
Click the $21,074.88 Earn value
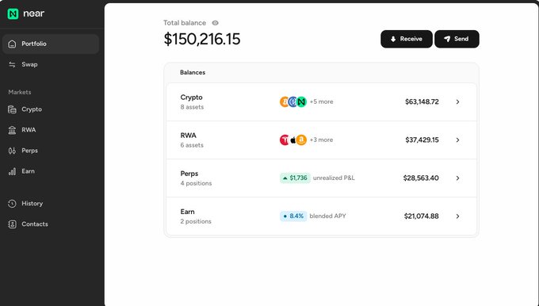421,216
